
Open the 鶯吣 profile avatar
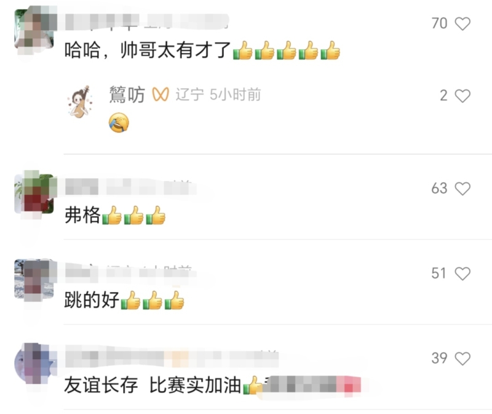click(80, 102)
